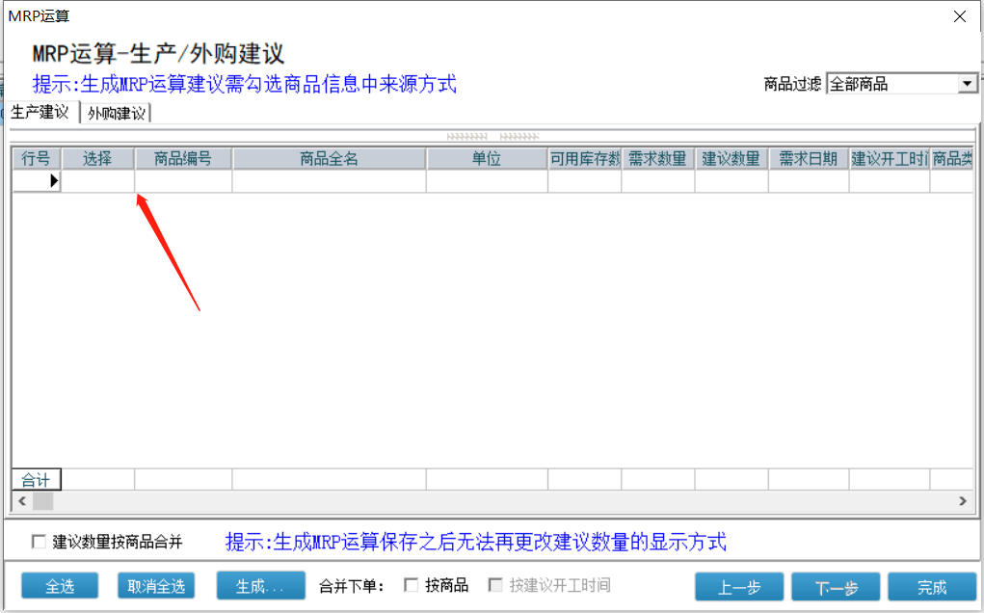Click the 商品全名 column header
Screen dimensions: 984x613
pos(330,159)
